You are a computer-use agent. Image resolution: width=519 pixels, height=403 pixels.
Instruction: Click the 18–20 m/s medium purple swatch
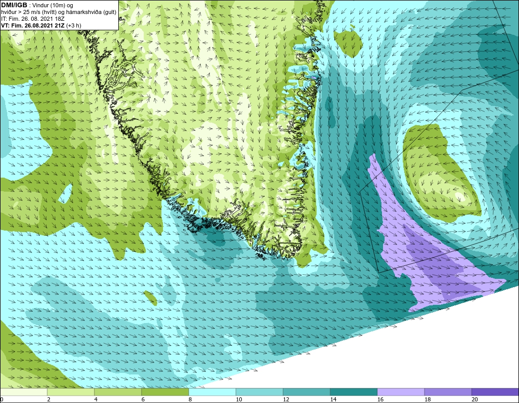(448, 392)
